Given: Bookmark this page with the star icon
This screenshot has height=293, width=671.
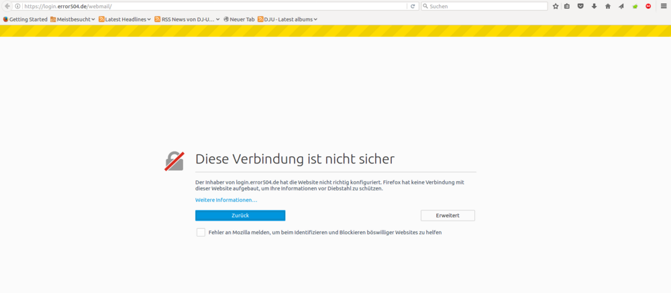Looking at the screenshot, I should pyautogui.click(x=556, y=7).
